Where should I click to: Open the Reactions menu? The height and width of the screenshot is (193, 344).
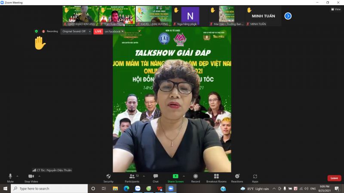237,178
